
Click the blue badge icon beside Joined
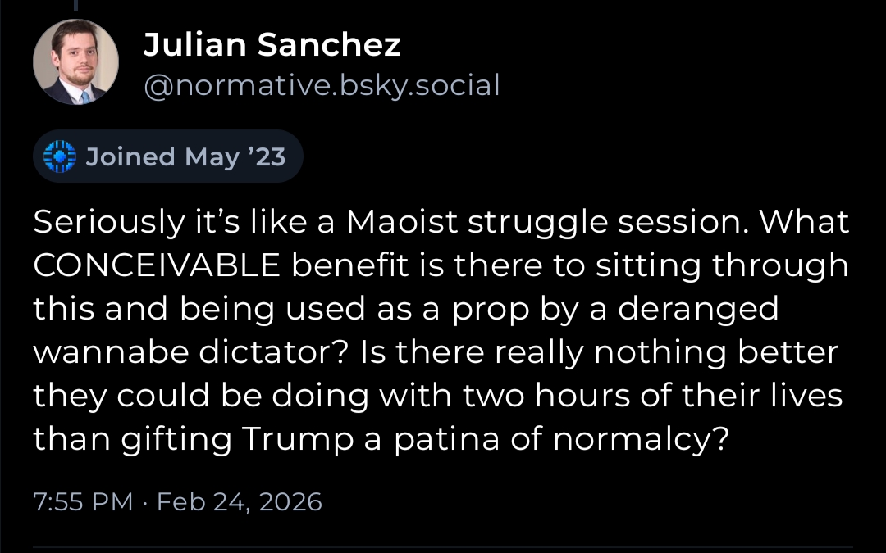point(59,156)
